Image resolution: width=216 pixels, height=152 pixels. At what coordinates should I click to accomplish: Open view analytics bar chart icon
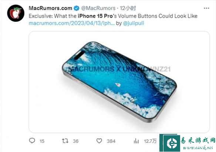pos(136,141)
